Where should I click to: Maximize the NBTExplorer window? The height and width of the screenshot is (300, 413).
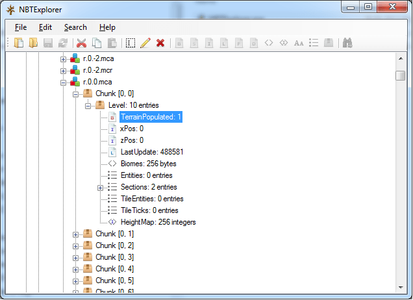coord(368,7)
